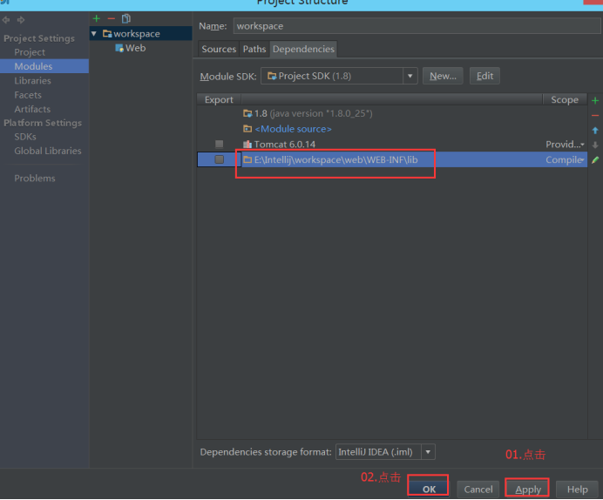Click the Apply button

(x=528, y=489)
